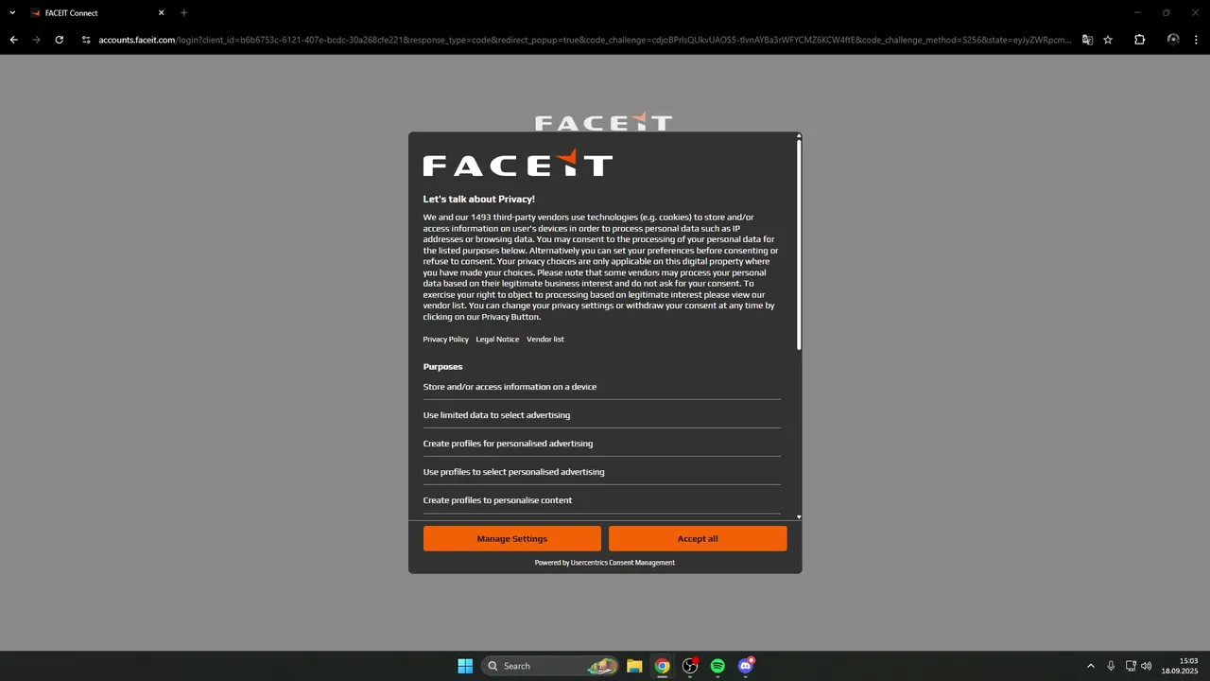Open the Privacy Policy link

click(x=445, y=340)
